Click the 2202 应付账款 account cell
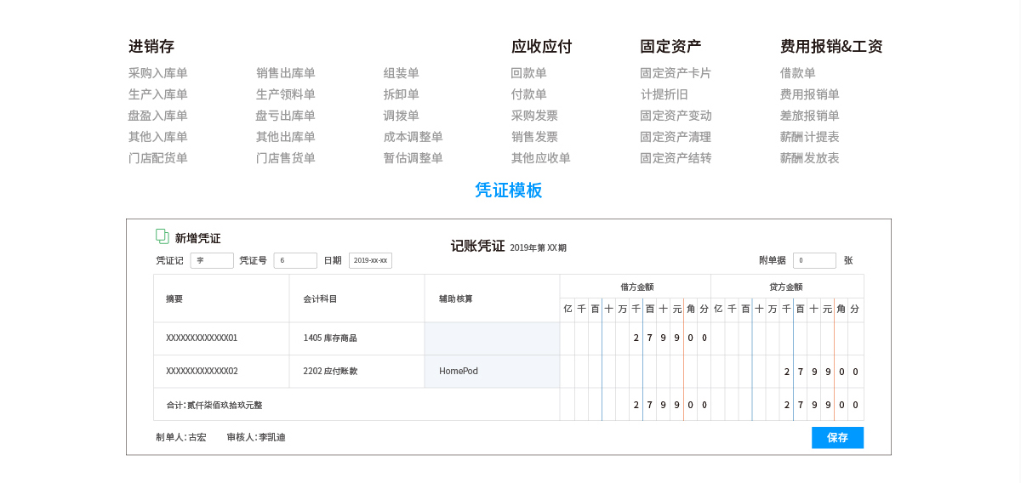The height and width of the screenshot is (483, 1021). point(356,371)
